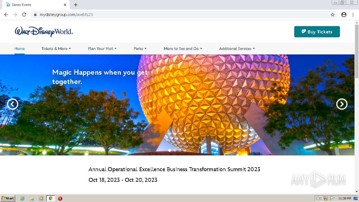This screenshot has width=359, height=202.
Task: Click the Show Desktop tray icon
Action: (356, 198)
